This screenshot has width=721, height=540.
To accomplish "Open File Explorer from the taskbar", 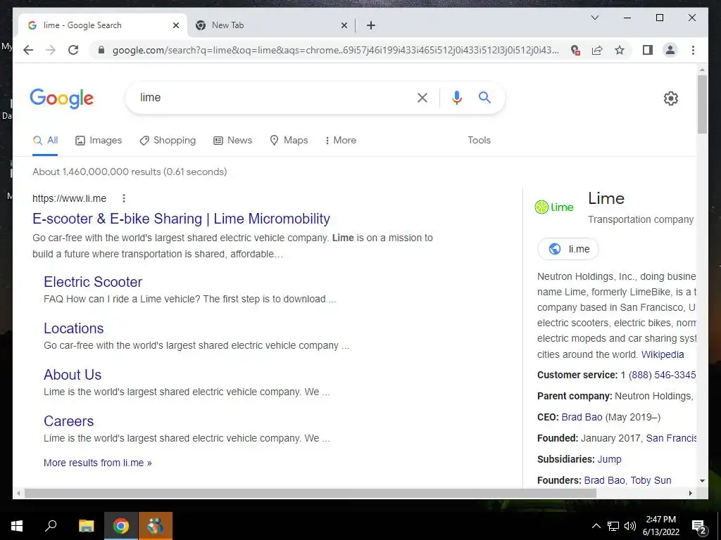I will click(86, 526).
